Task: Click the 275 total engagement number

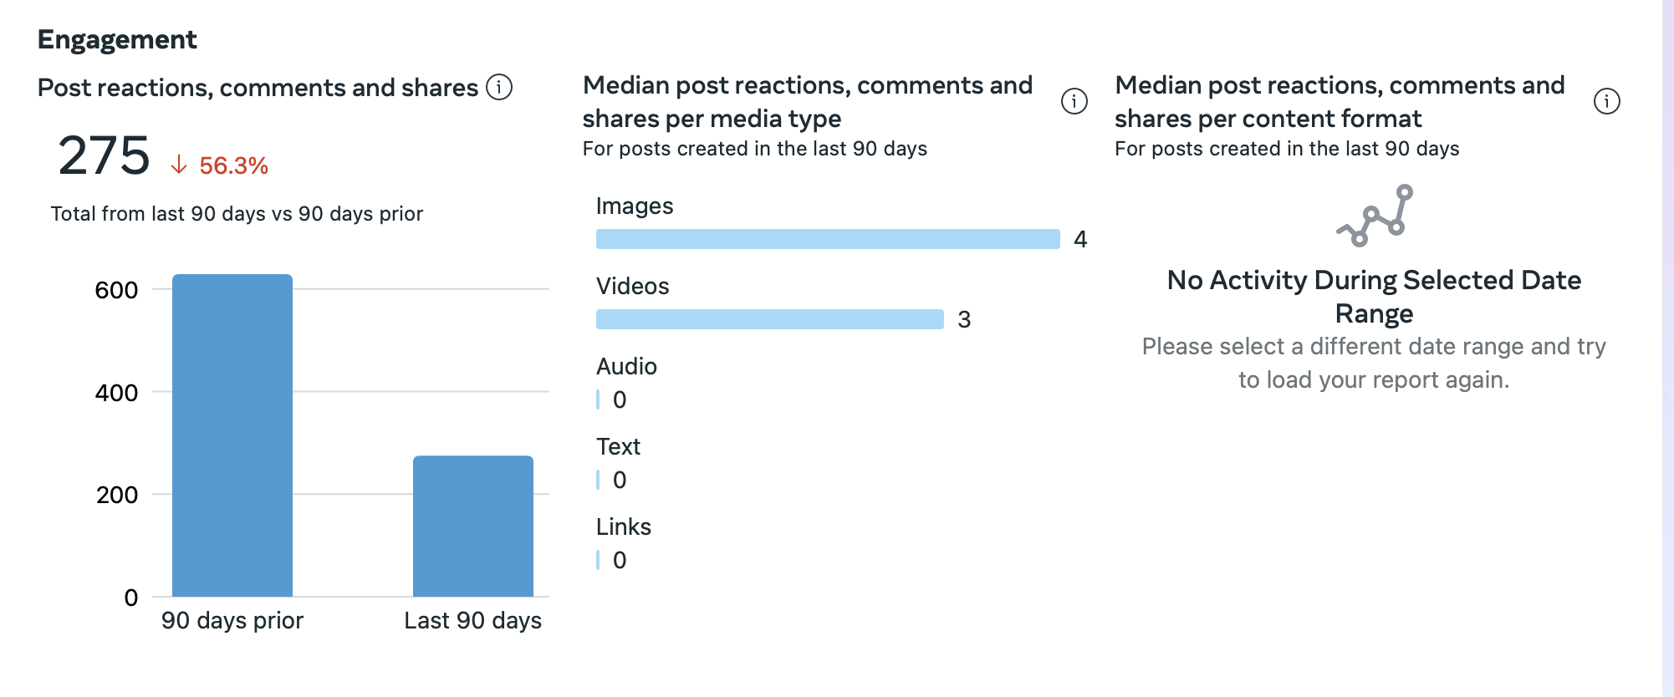Action: click(104, 156)
